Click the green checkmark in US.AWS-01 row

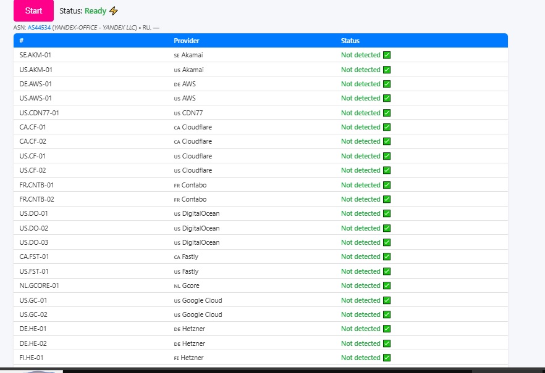click(387, 98)
